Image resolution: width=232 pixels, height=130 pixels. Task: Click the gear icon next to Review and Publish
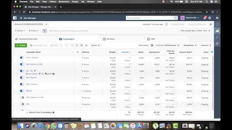pyautogui.click(x=211, y=24)
